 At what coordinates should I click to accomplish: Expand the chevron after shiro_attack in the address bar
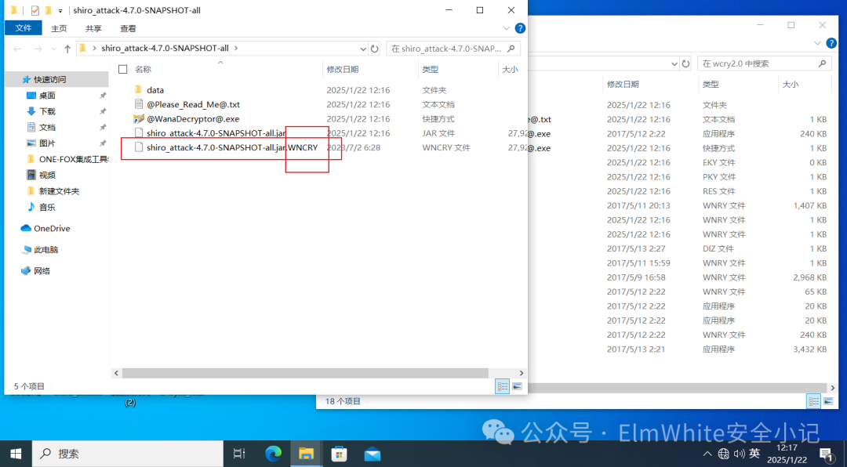[235, 48]
